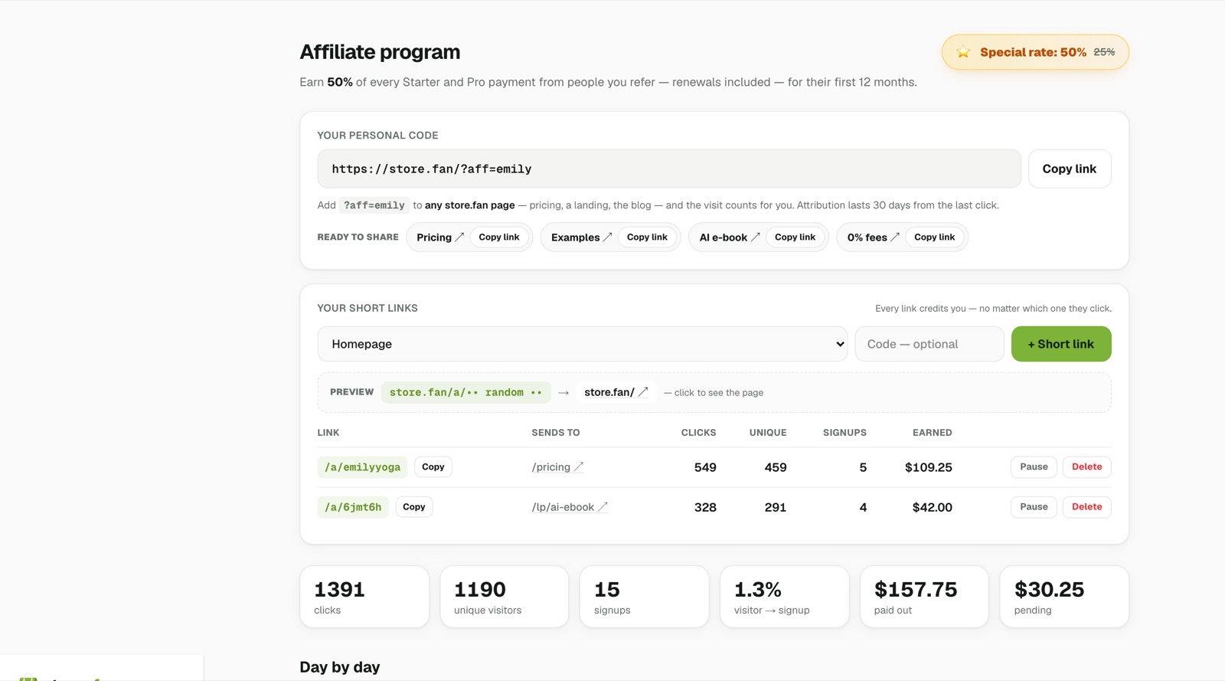Click the CLICKS column header
This screenshot has height=681, width=1225.
click(698, 433)
